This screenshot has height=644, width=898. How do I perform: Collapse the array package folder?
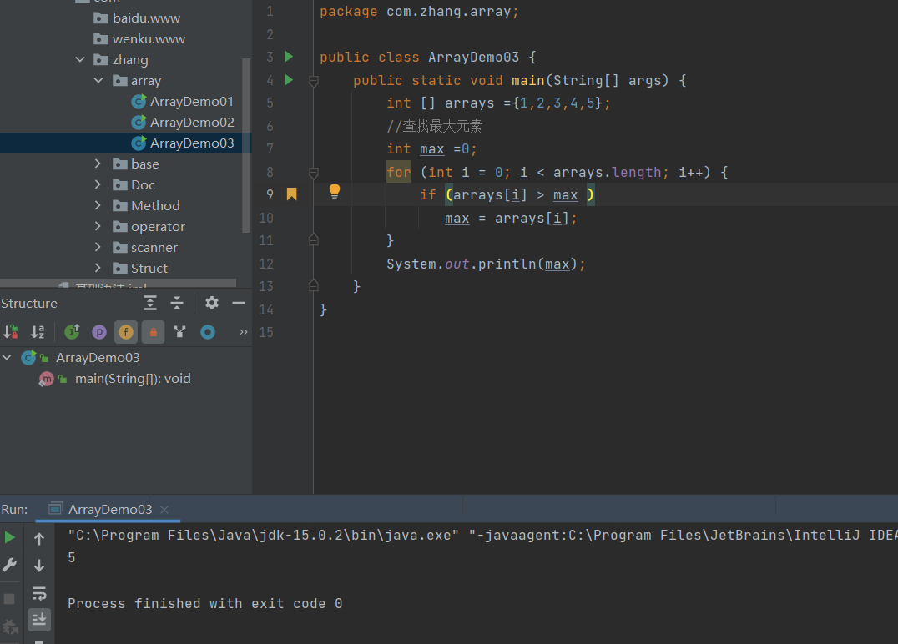click(x=98, y=81)
